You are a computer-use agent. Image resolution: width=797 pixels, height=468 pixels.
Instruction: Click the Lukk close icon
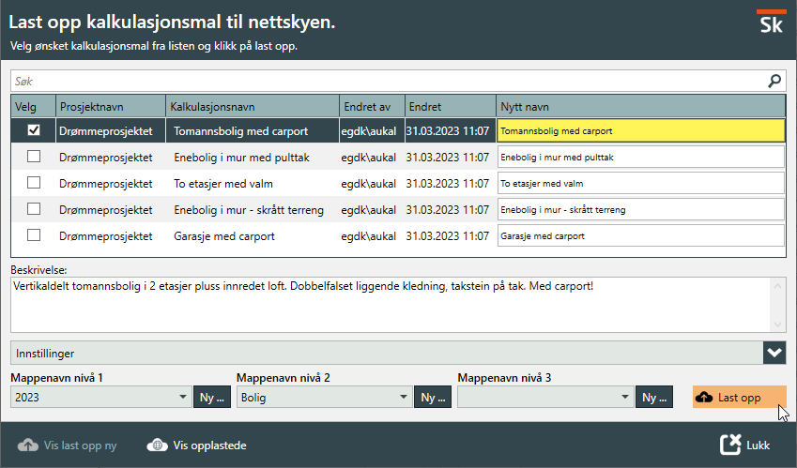tap(730, 445)
